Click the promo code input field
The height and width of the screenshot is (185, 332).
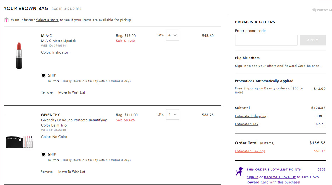click(x=266, y=40)
